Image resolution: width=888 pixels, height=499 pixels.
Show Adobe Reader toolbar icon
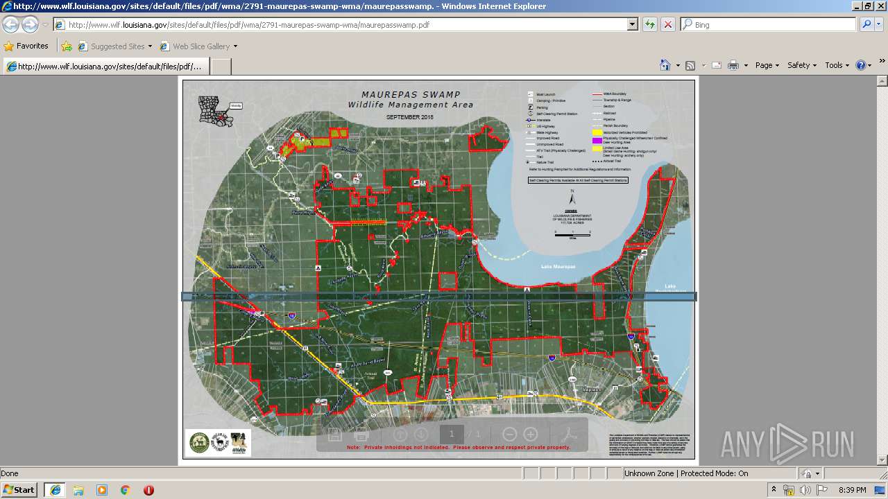point(570,435)
